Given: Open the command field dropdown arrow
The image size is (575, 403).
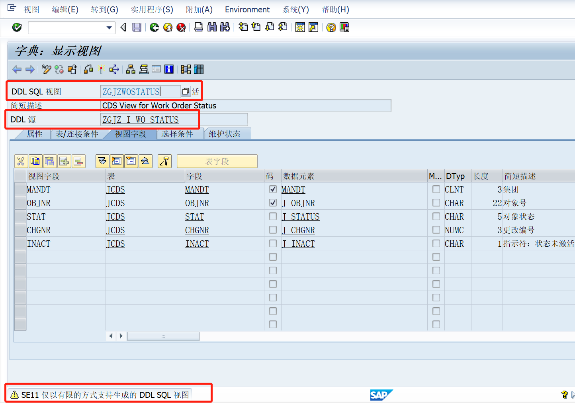Looking at the screenshot, I should pos(108,28).
